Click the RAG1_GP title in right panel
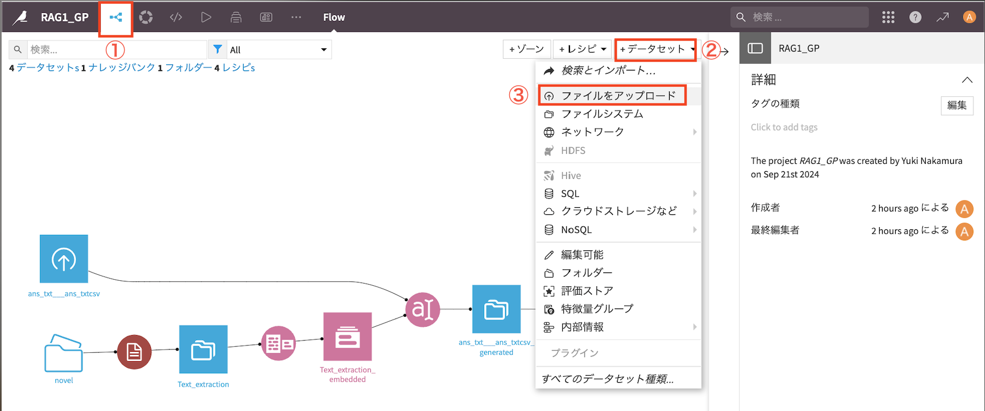Viewport: 985px width, 411px height. pos(799,48)
